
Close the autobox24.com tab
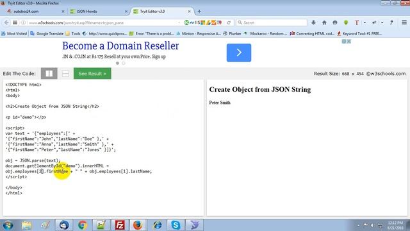(x=63, y=12)
